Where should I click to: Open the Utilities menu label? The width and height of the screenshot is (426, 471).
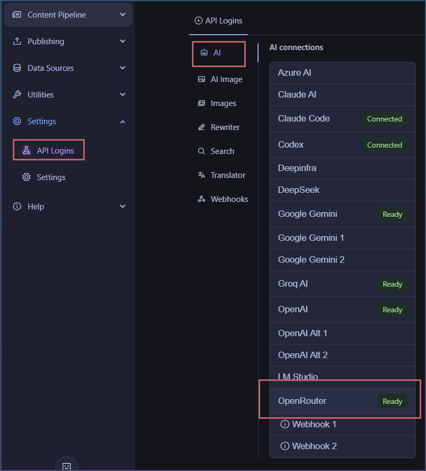pyautogui.click(x=41, y=95)
